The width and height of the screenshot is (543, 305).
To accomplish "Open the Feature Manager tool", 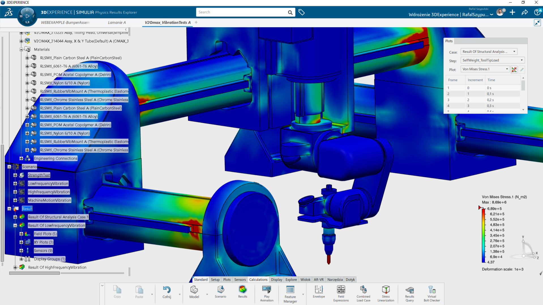I will click(x=290, y=293).
